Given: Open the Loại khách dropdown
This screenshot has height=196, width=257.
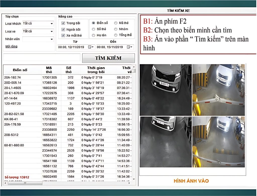Looking at the screenshot, I should coord(51,23).
